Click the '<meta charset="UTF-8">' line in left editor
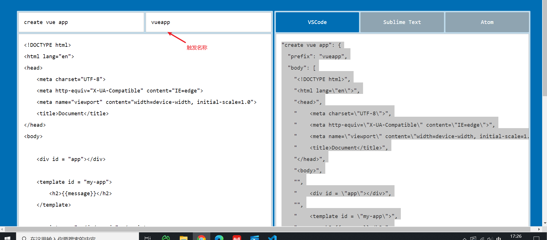This screenshot has width=547, height=240. 71,79
